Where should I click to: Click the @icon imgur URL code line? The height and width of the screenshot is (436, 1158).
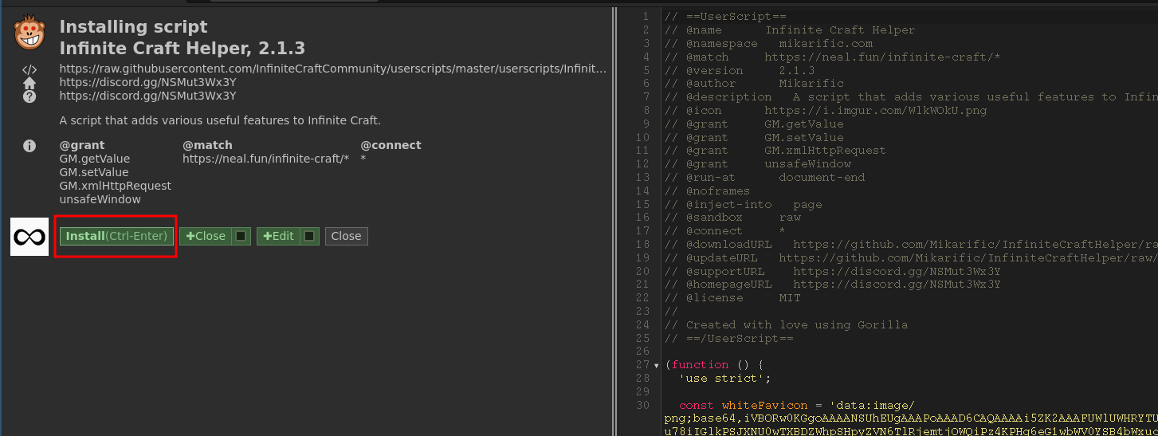coord(826,111)
